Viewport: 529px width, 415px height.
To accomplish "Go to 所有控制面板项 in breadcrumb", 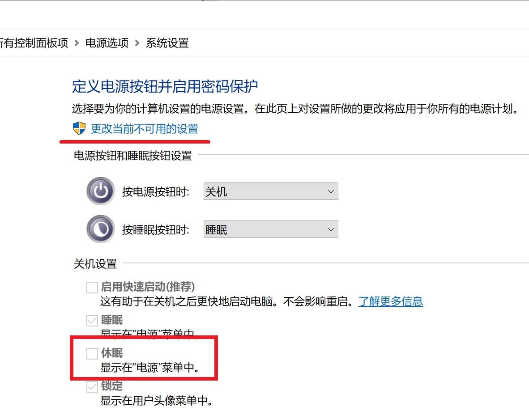I will click(34, 43).
